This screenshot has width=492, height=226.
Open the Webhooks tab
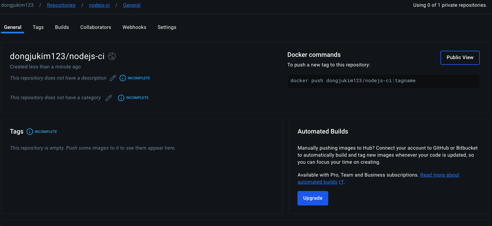pyautogui.click(x=134, y=27)
